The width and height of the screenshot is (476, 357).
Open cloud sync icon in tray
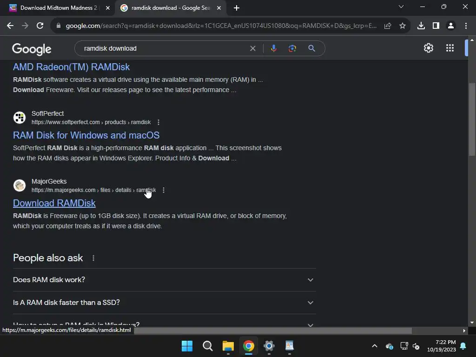(390, 346)
